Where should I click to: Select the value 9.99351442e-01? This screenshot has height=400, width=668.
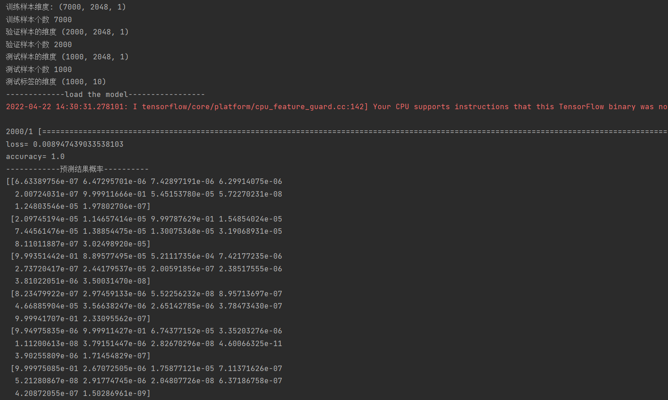[46, 256]
